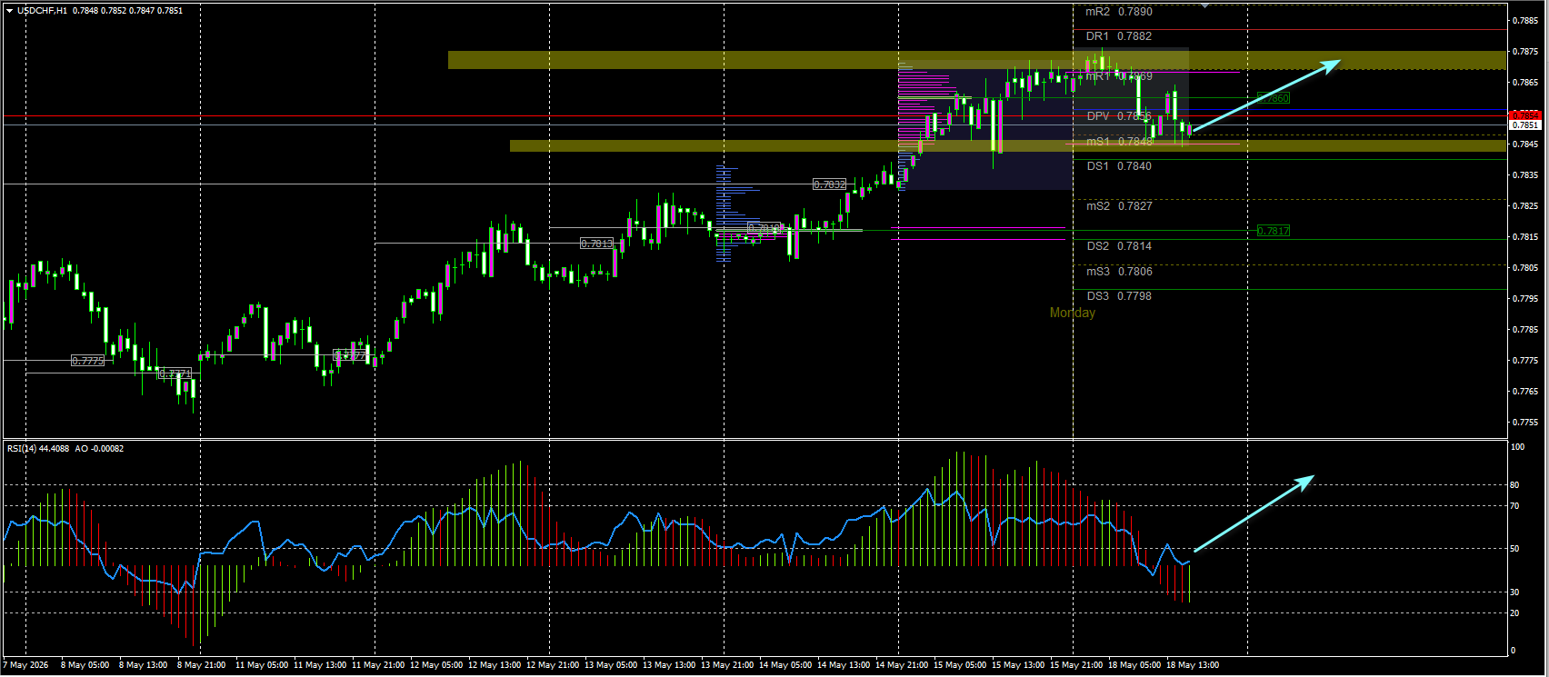Click the mS3 0.7806 level label

1119,272
